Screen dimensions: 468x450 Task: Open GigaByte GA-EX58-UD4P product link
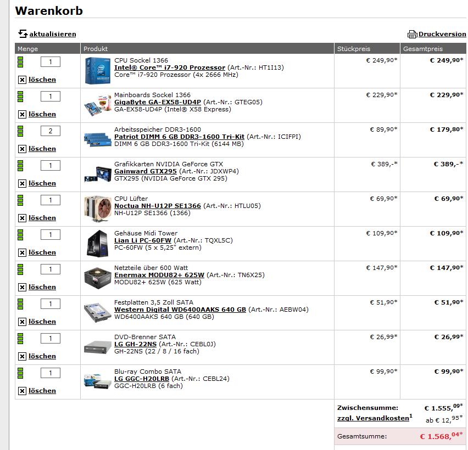coord(158,102)
